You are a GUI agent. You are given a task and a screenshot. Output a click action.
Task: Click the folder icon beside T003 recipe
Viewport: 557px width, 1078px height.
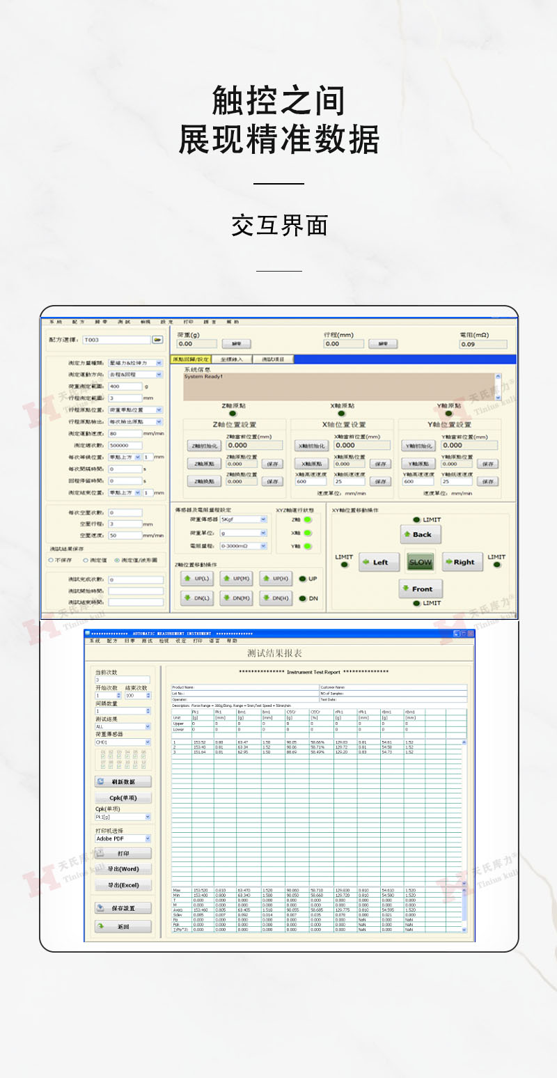pos(158,340)
